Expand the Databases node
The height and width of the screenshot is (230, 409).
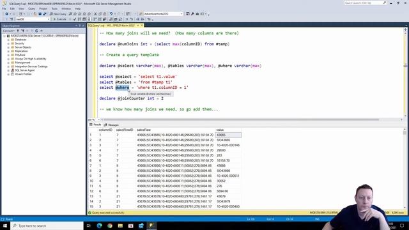click(x=8, y=40)
